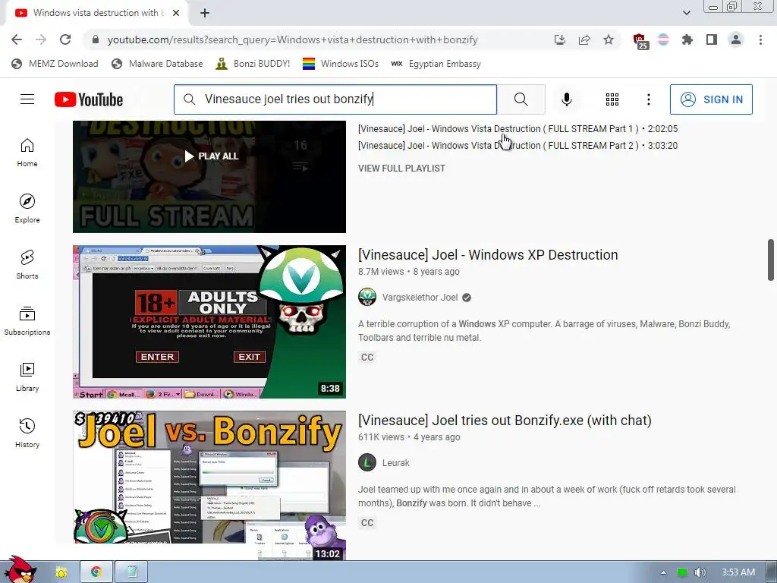Switch to Chrome in taskbar
The width and height of the screenshot is (777, 583).
click(96, 572)
